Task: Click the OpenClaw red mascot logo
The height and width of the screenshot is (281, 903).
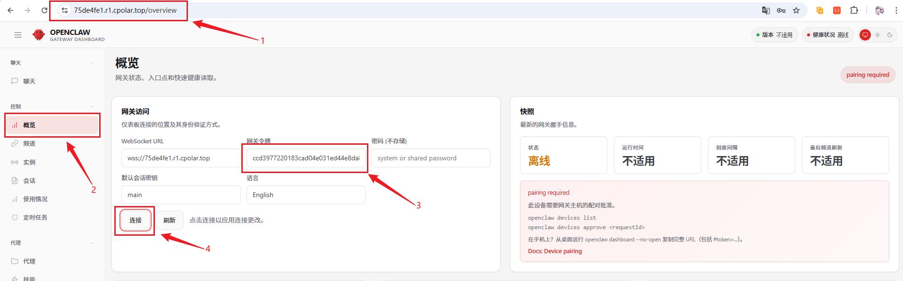Action: (38, 35)
